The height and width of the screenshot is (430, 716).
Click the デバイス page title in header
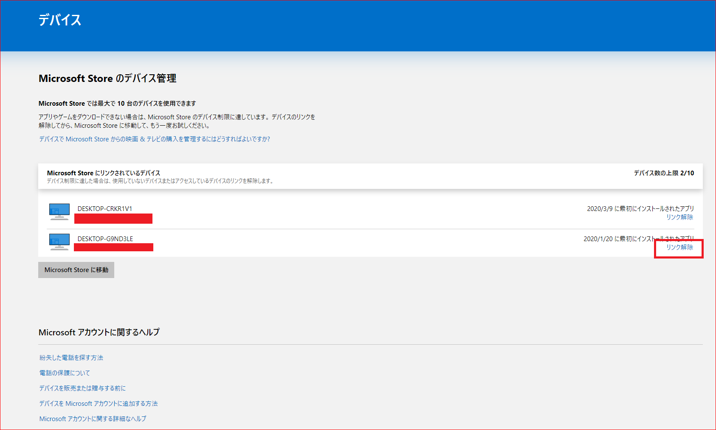point(60,20)
